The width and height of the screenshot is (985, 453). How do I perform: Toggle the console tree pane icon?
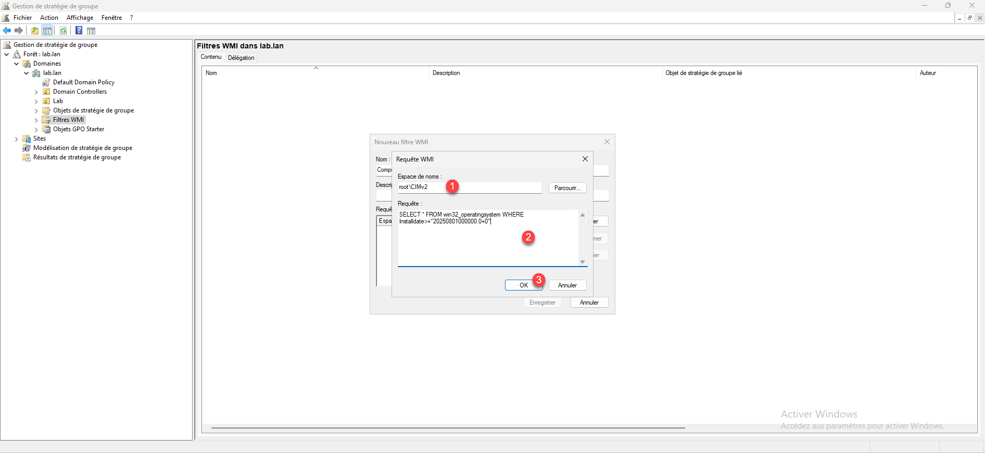click(47, 31)
